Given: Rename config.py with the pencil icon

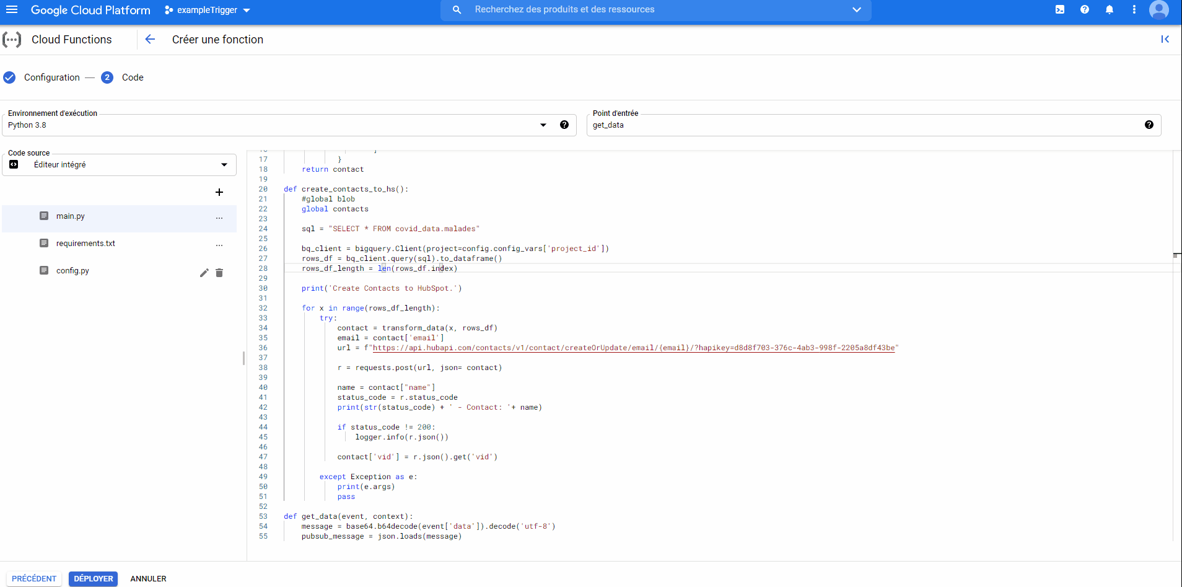Looking at the screenshot, I should [x=204, y=273].
